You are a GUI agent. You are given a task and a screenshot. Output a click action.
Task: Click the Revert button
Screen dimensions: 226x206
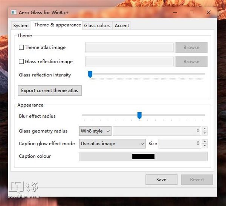pos(197,180)
